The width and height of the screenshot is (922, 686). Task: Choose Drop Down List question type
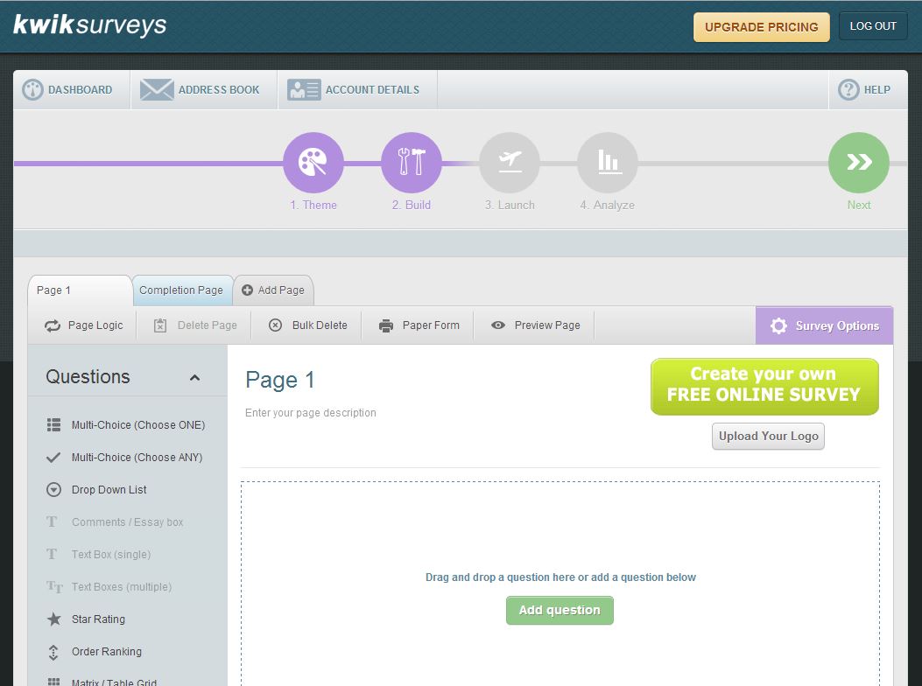[x=109, y=490]
